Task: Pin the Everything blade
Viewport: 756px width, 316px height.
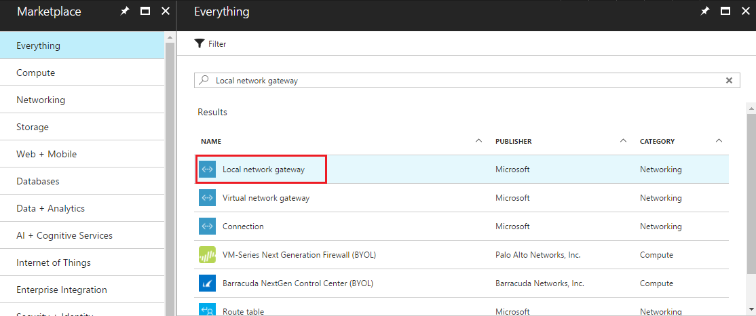Action: (705, 12)
